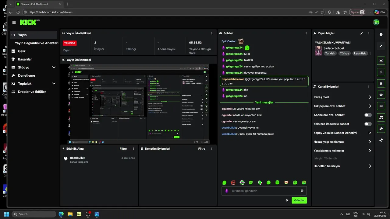Click the kesintisiz tag chip
This screenshot has height=219, width=390.
[360, 53]
